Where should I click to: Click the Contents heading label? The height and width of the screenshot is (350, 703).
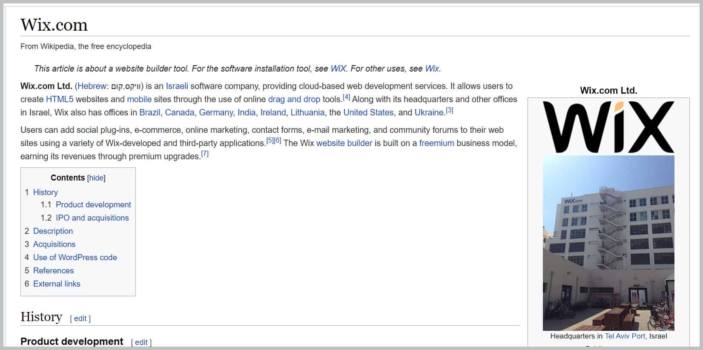[x=68, y=178]
